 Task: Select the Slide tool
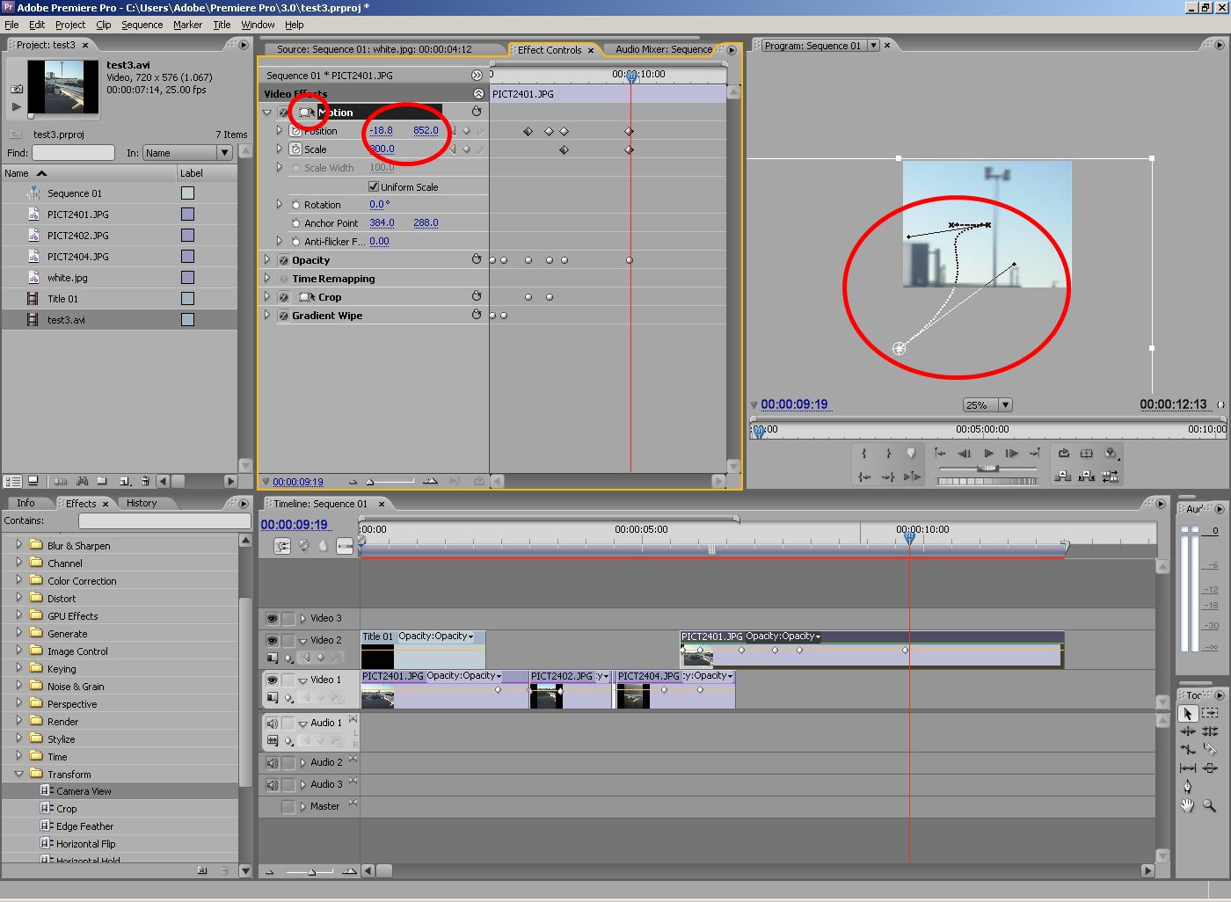click(1210, 768)
